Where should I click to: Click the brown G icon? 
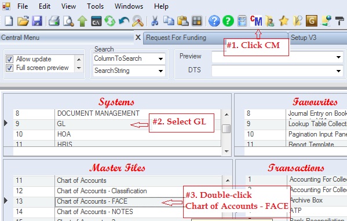point(312,21)
